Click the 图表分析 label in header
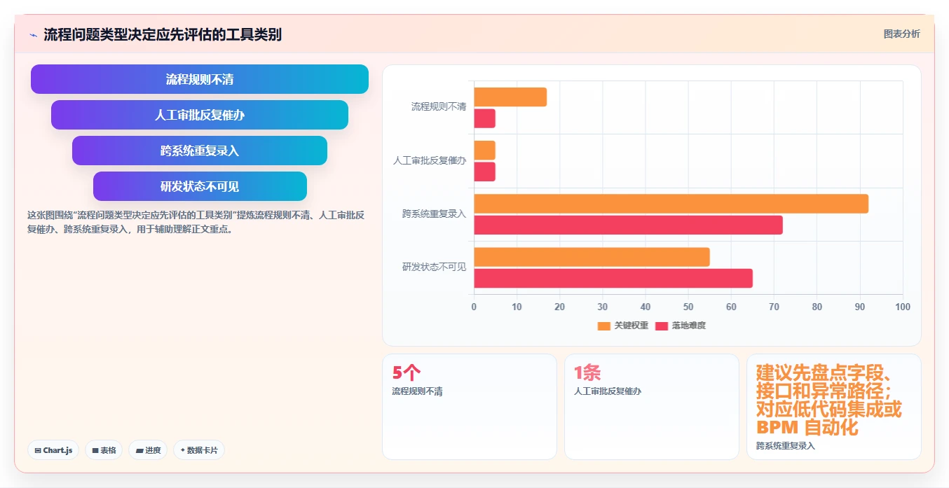Image resolution: width=949 pixels, height=488 pixels. coord(901,34)
